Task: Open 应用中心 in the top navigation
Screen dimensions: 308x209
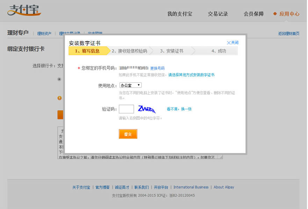Action: (x=289, y=14)
